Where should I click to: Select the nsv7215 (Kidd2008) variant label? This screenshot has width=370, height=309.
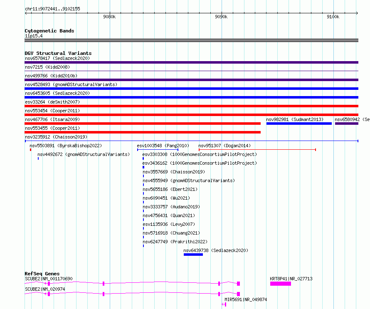pyautogui.click(x=47, y=67)
